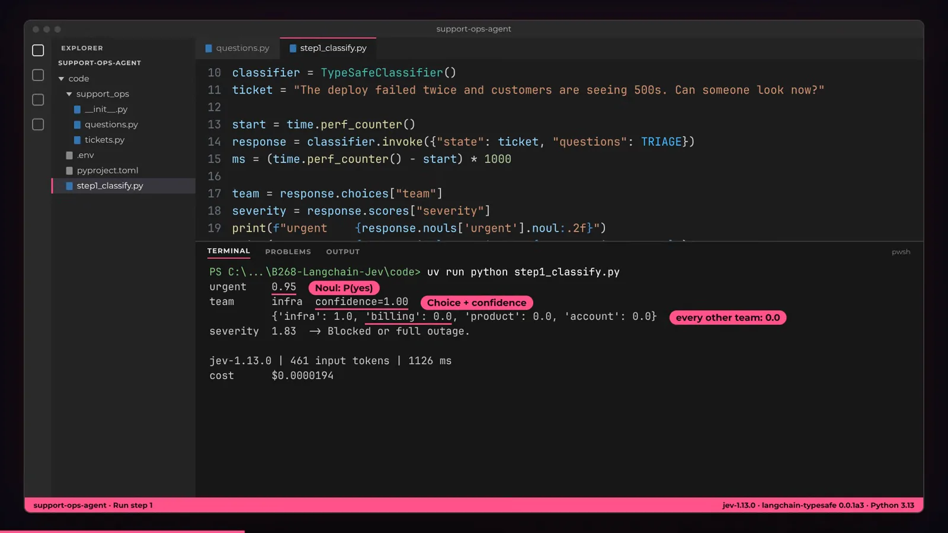Click the pyproject.toml file icon
Viewport: 948px width, 533px height.
(69, 171)
